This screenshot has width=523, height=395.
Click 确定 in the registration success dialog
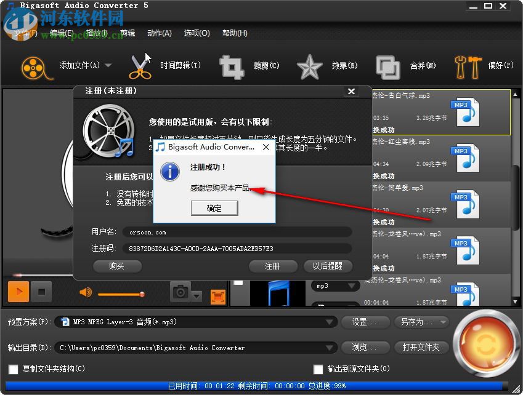click(x=214, y=208)
